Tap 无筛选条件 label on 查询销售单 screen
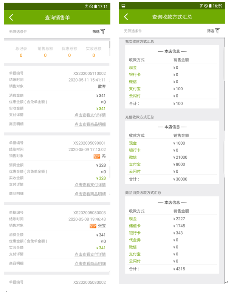 18,32
